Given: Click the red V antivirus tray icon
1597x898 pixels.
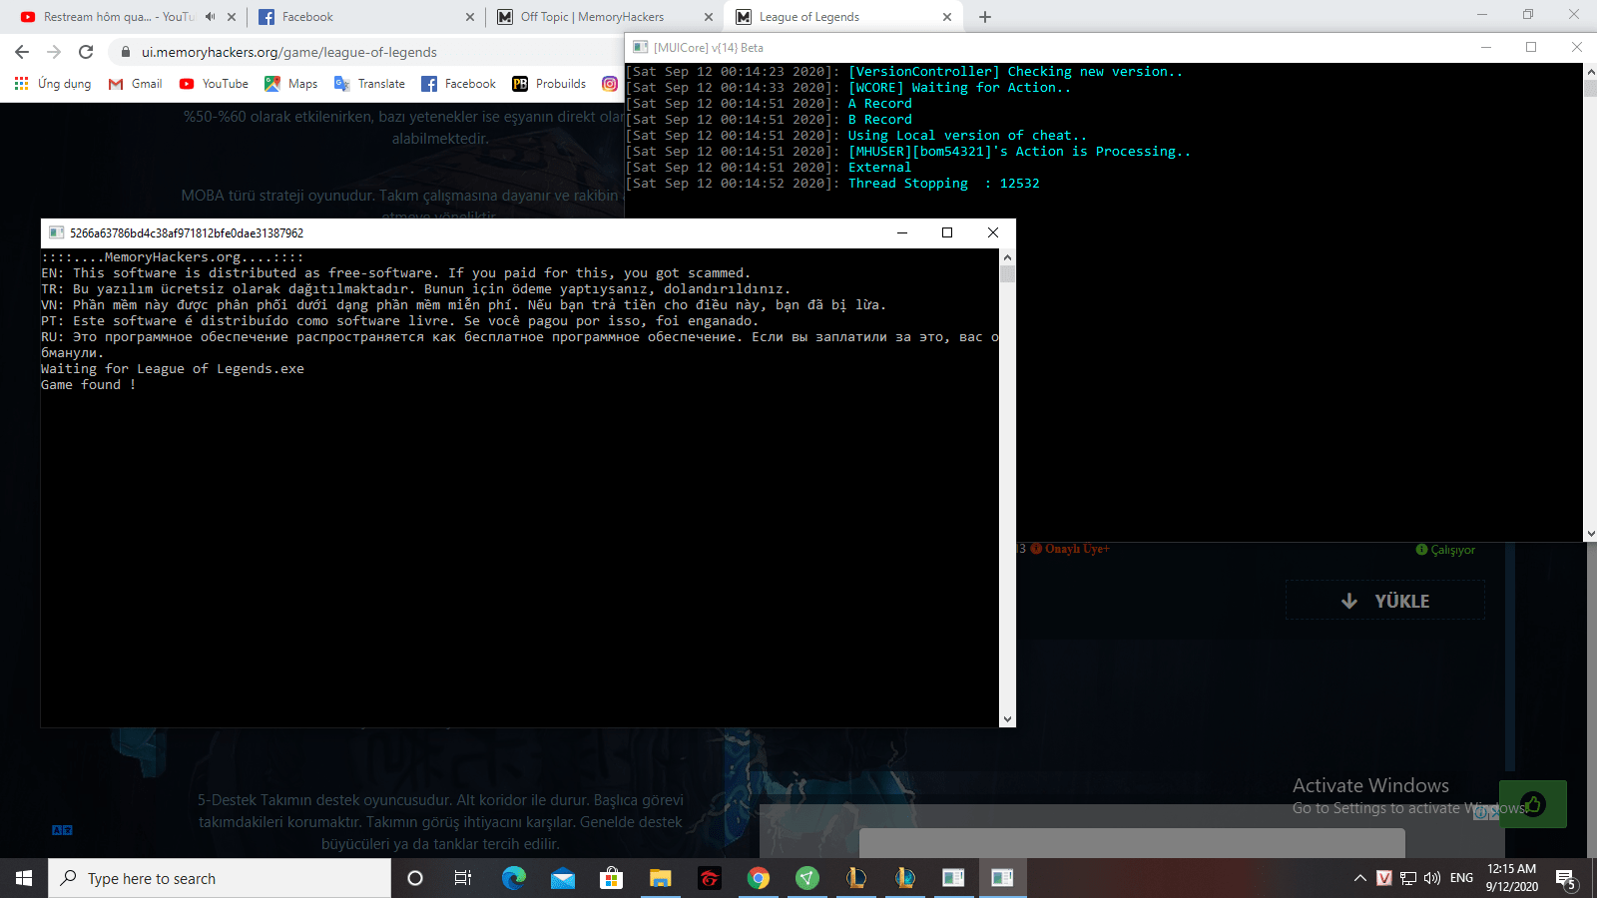Looking at the screenshot, I should pyautogui.click(x=1384, y=878).
